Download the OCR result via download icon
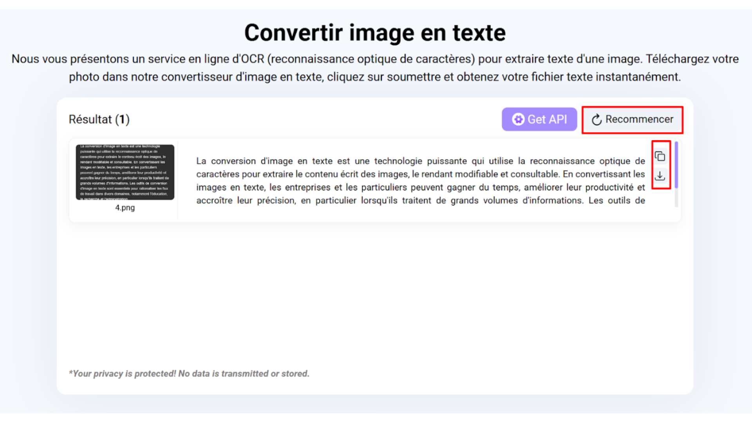Viewport: 752px width, 423px height. click(660, 176)
